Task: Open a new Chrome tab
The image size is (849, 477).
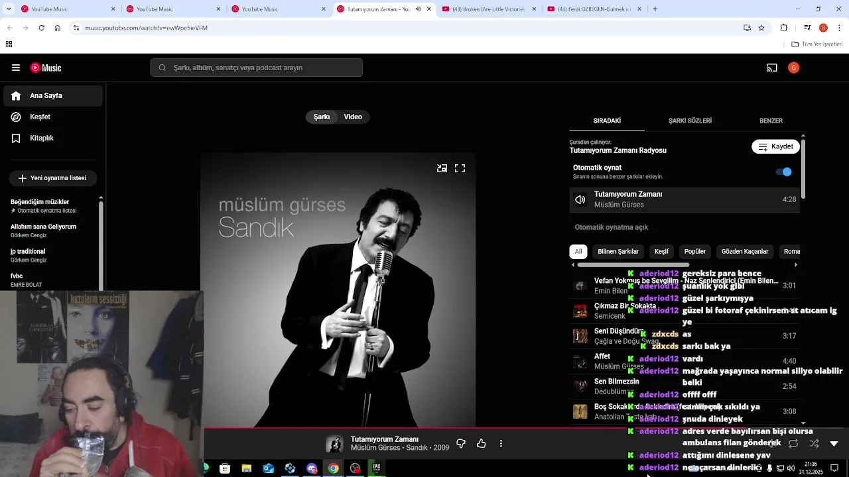Action: [655, 9]
